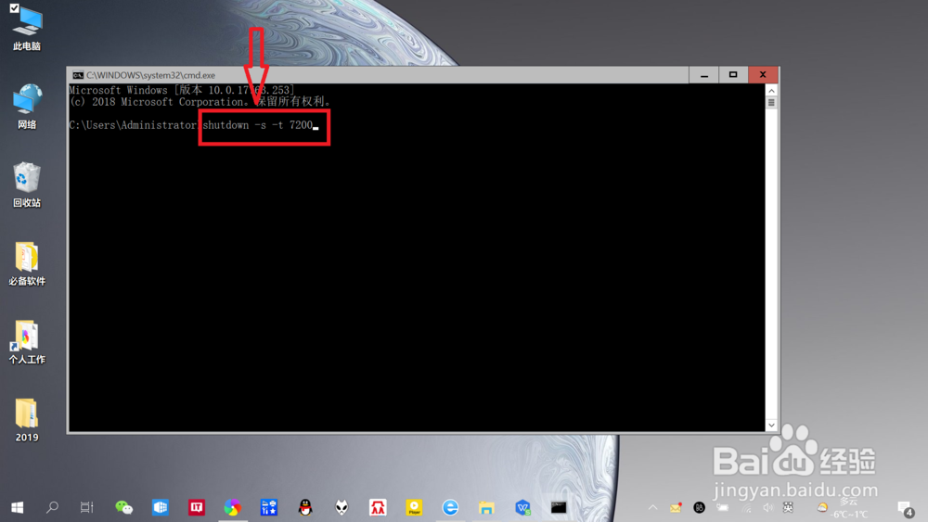This screenshot has height=522, width=928.
Task: Expand hidden system tray icons
Action: pos(652,507)
